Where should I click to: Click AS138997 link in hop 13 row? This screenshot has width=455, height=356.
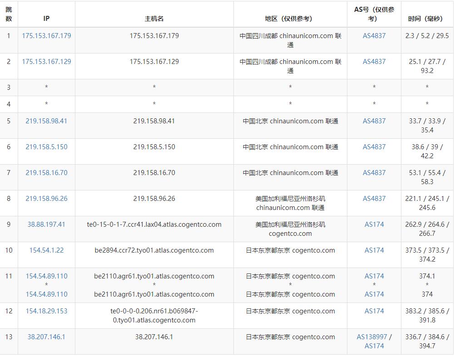tap(372, 336)
